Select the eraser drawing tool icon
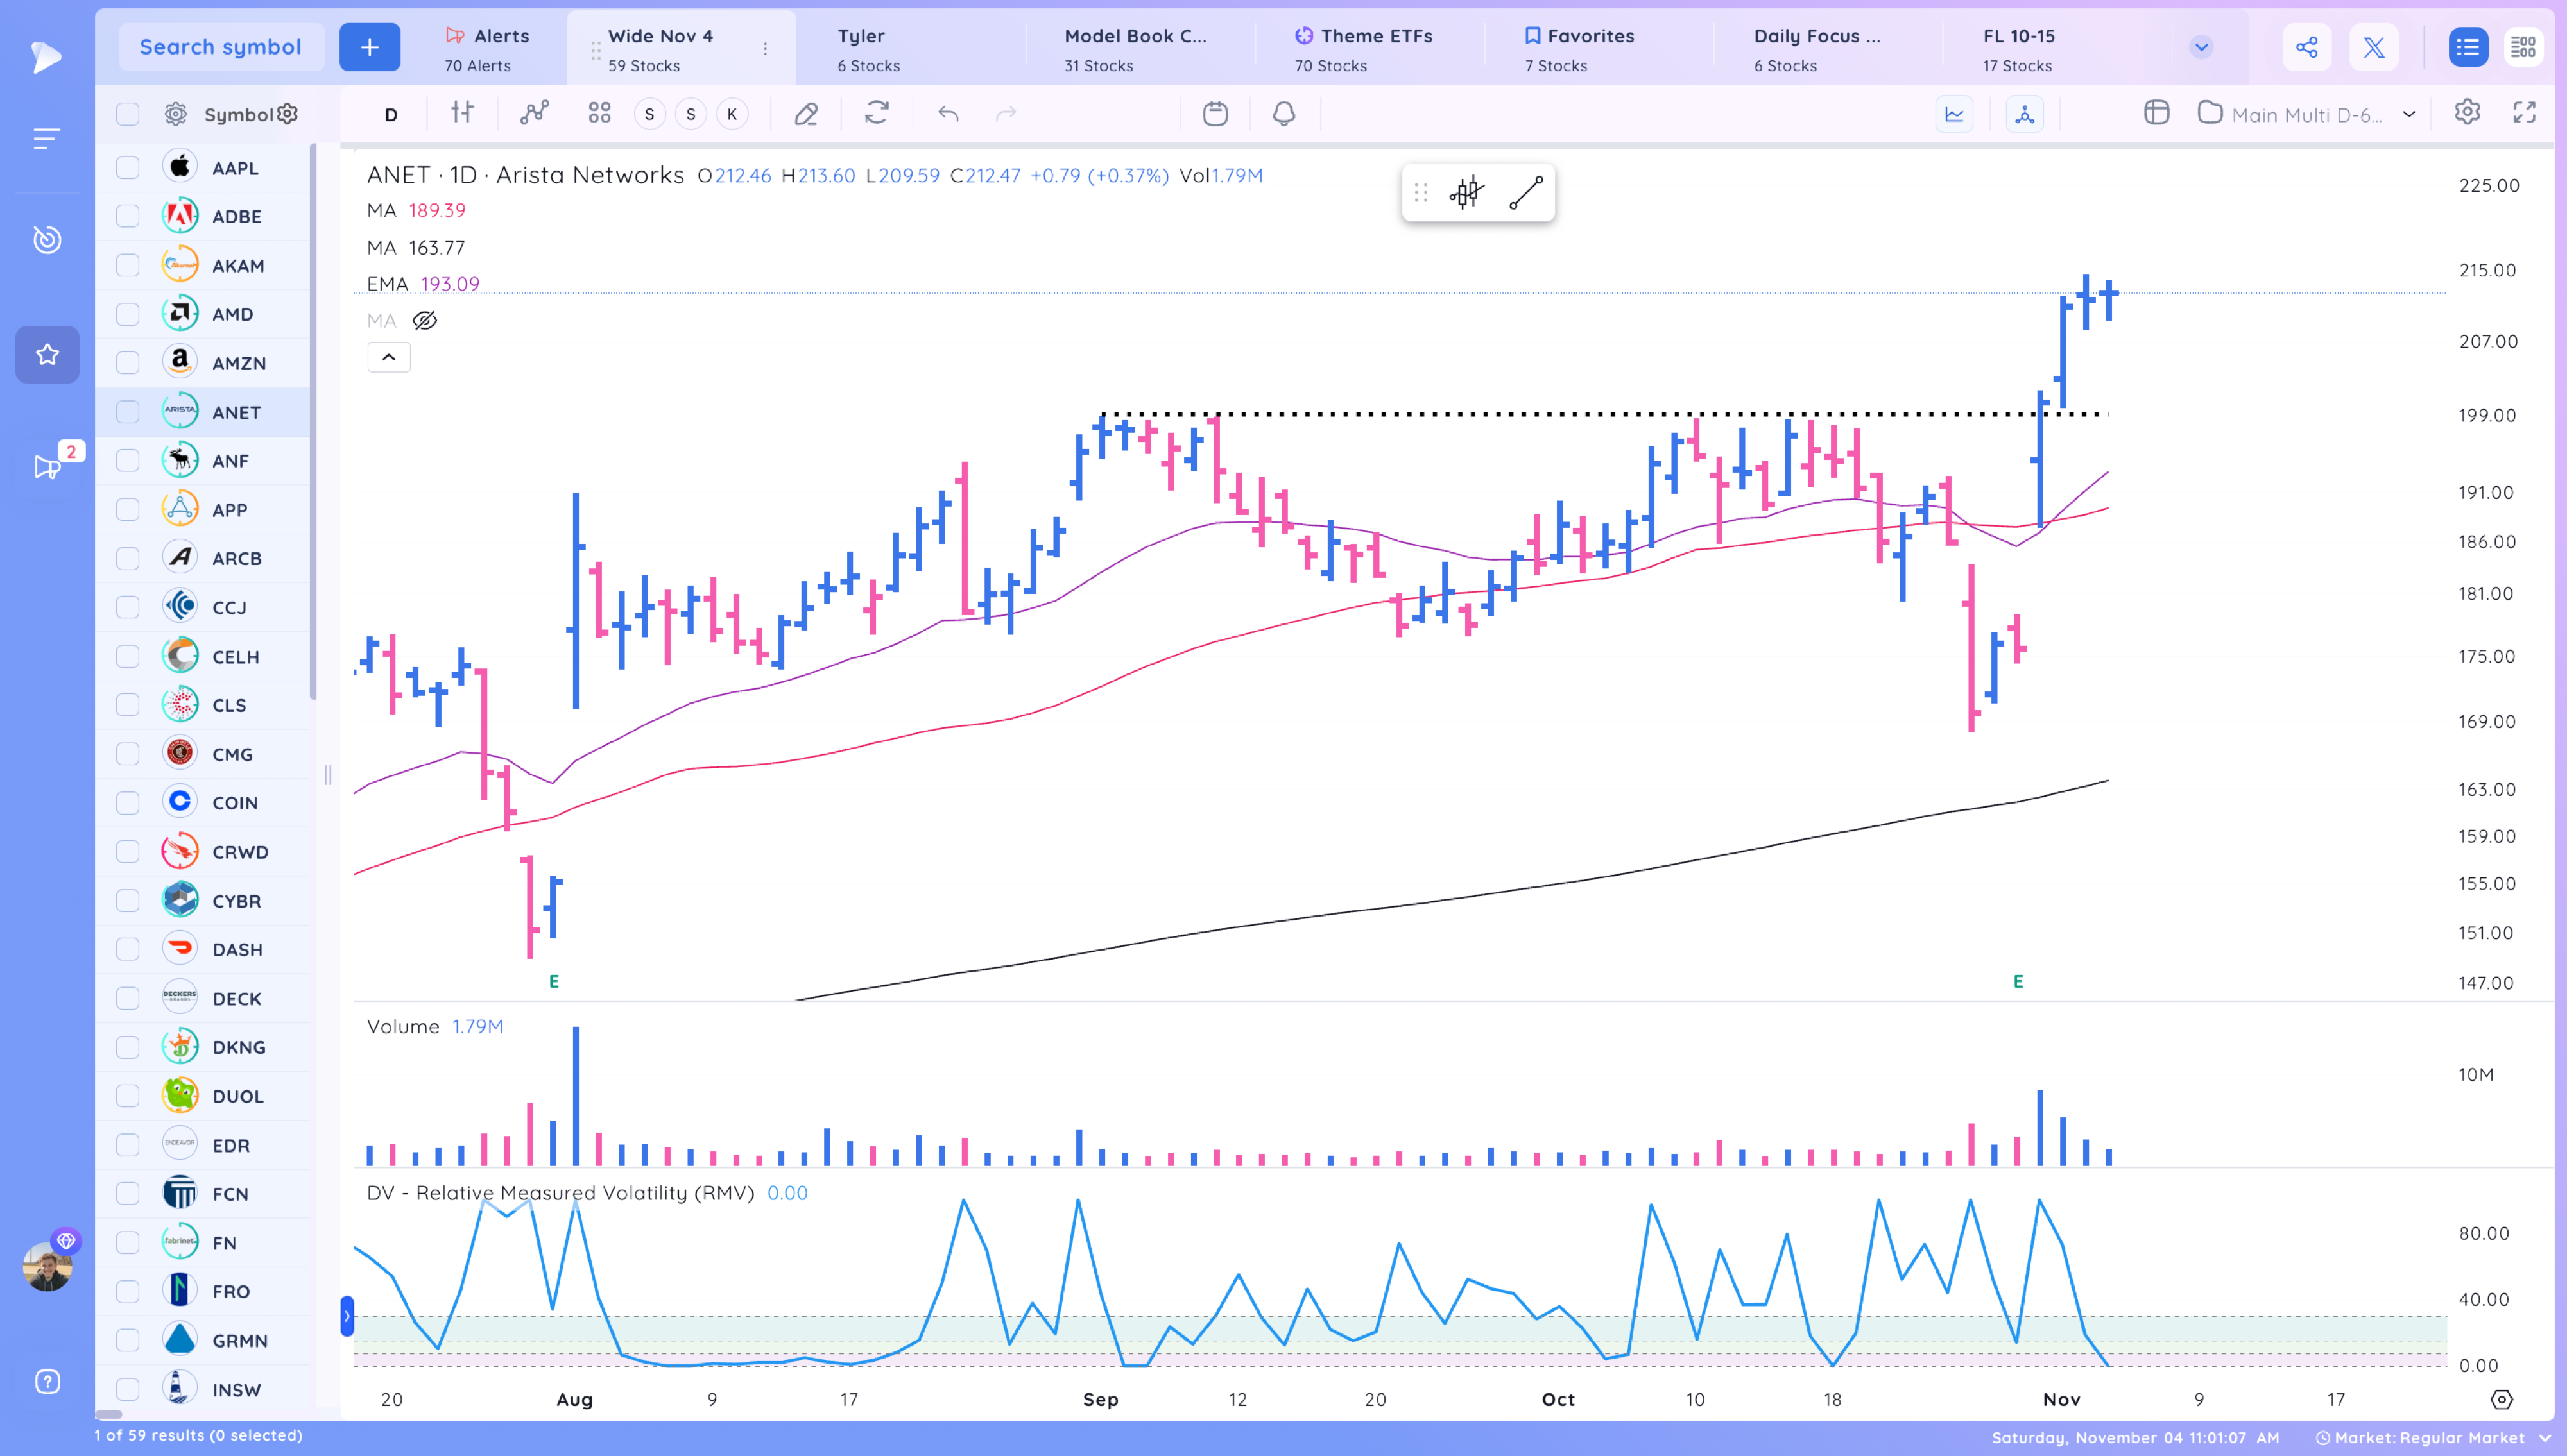Screen dimensions: 2567x1456 click(x=805, y=113)
